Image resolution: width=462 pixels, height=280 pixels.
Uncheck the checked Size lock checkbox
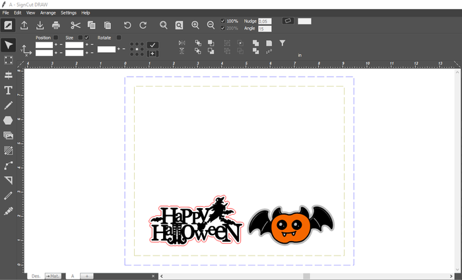tap(86, 38)
